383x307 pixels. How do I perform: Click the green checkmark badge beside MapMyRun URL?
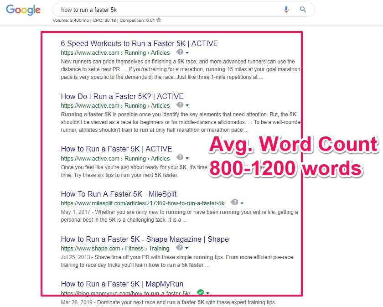(200, 292)
